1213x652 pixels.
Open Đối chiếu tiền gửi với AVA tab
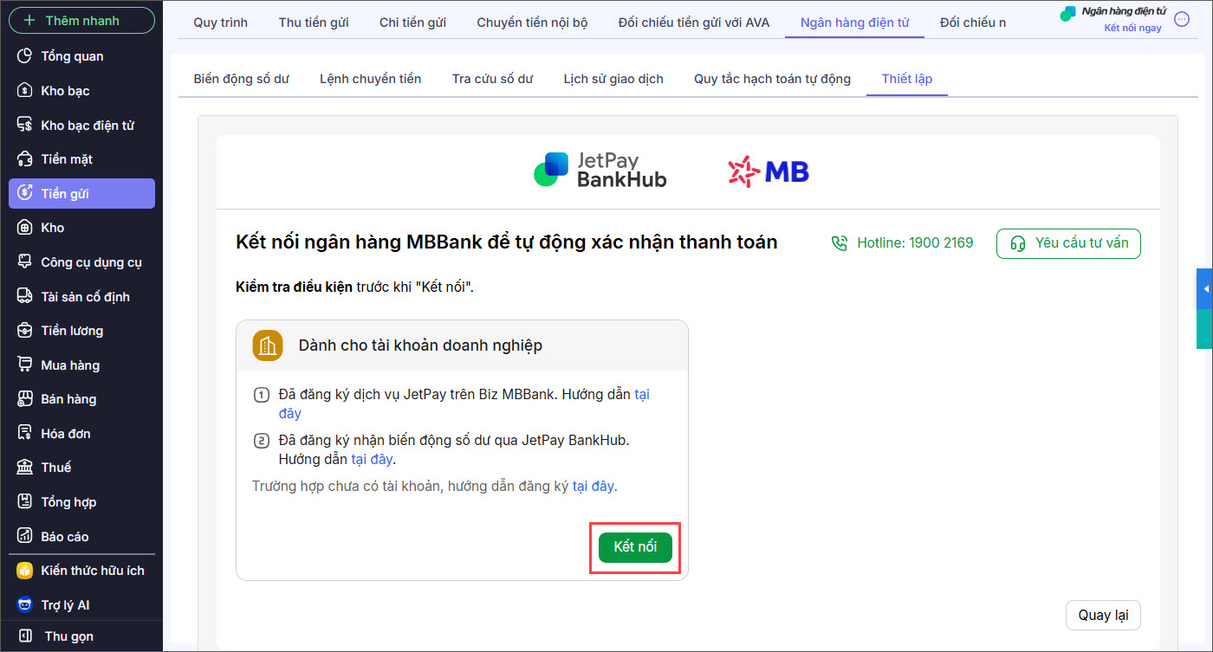click(x=694, y=23)
